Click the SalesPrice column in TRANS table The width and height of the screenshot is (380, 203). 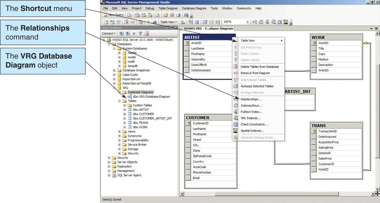point(336,159)
